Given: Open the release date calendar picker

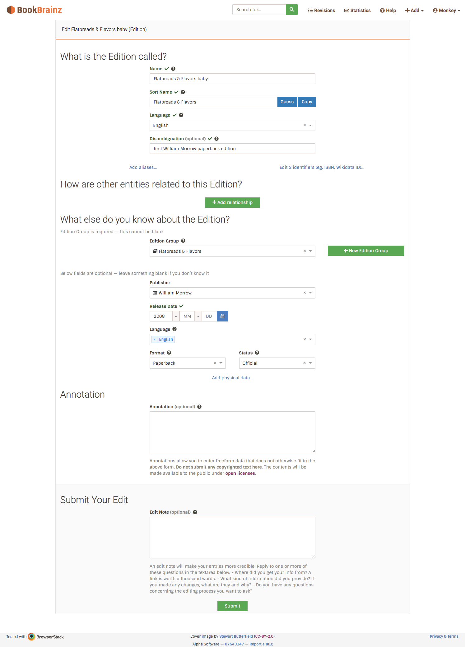Looking at the screenshot, I should pos(222,316).
